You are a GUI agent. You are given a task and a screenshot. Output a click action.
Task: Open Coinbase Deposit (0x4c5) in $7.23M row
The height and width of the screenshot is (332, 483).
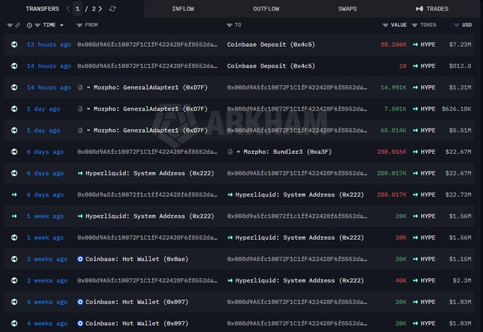pyautogui.click(x=271, y=45)
